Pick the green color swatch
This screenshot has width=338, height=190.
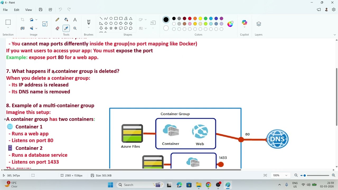(205, 18)
